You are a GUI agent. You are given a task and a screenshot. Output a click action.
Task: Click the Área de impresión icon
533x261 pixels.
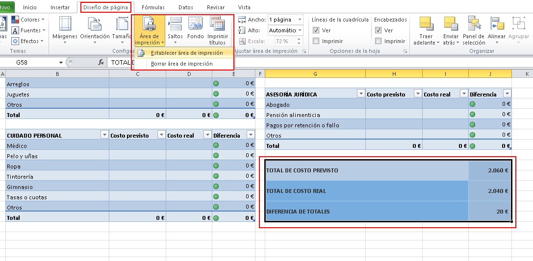click(149, 25)
